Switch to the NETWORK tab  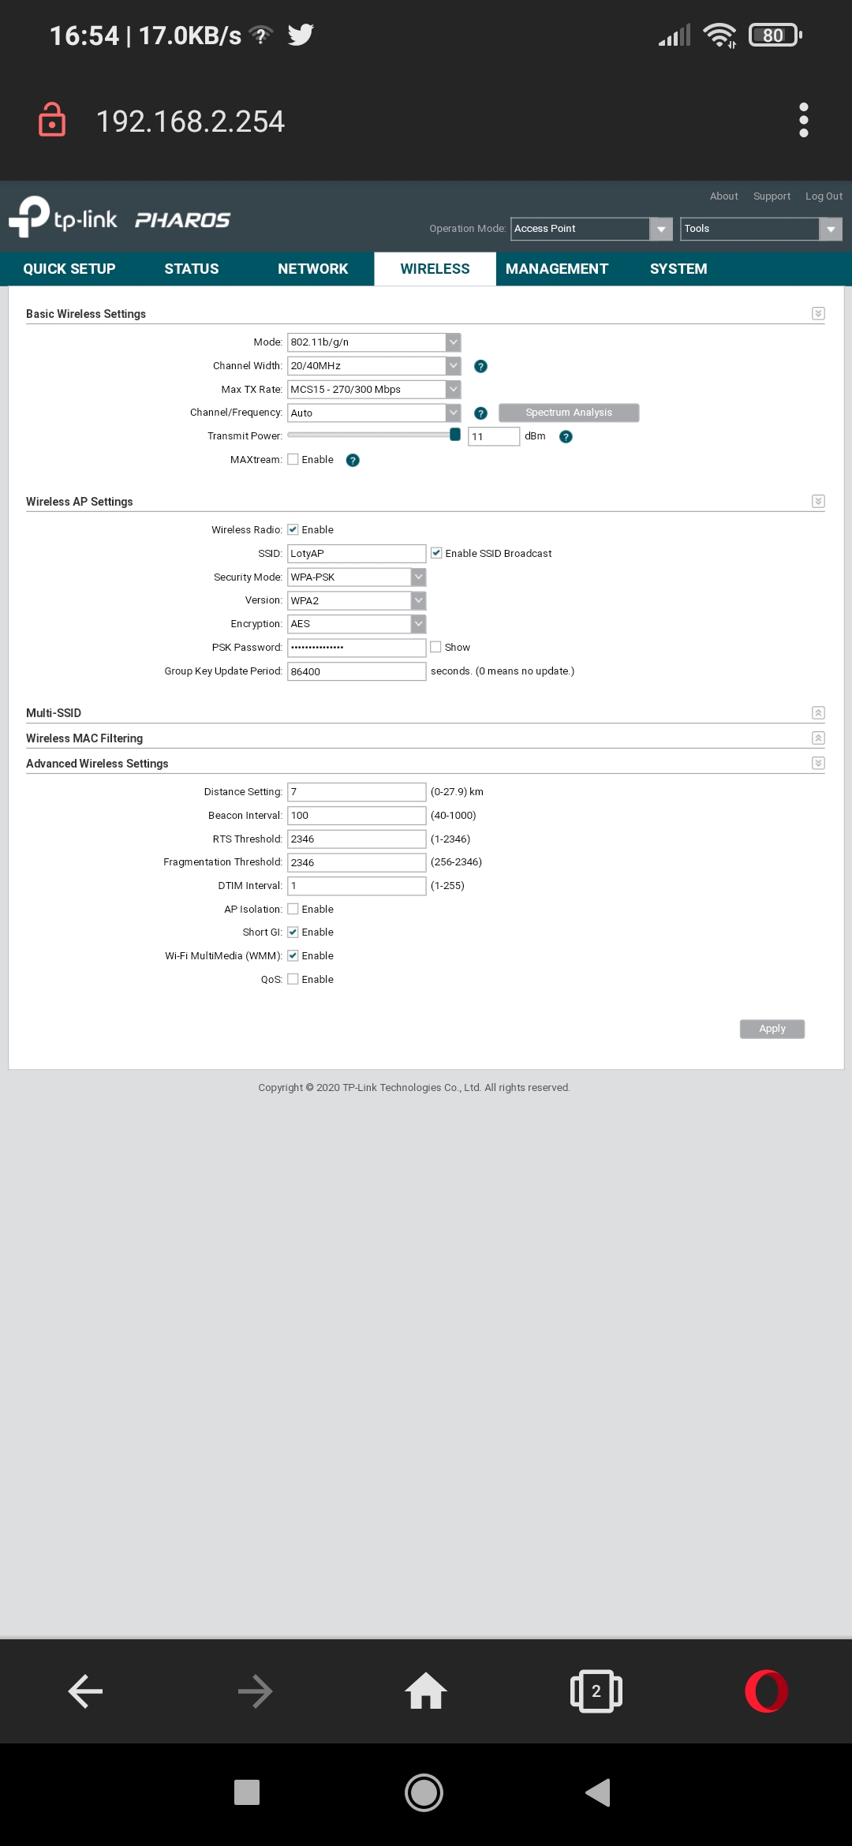pyautogui.click(x=312, y=269)
